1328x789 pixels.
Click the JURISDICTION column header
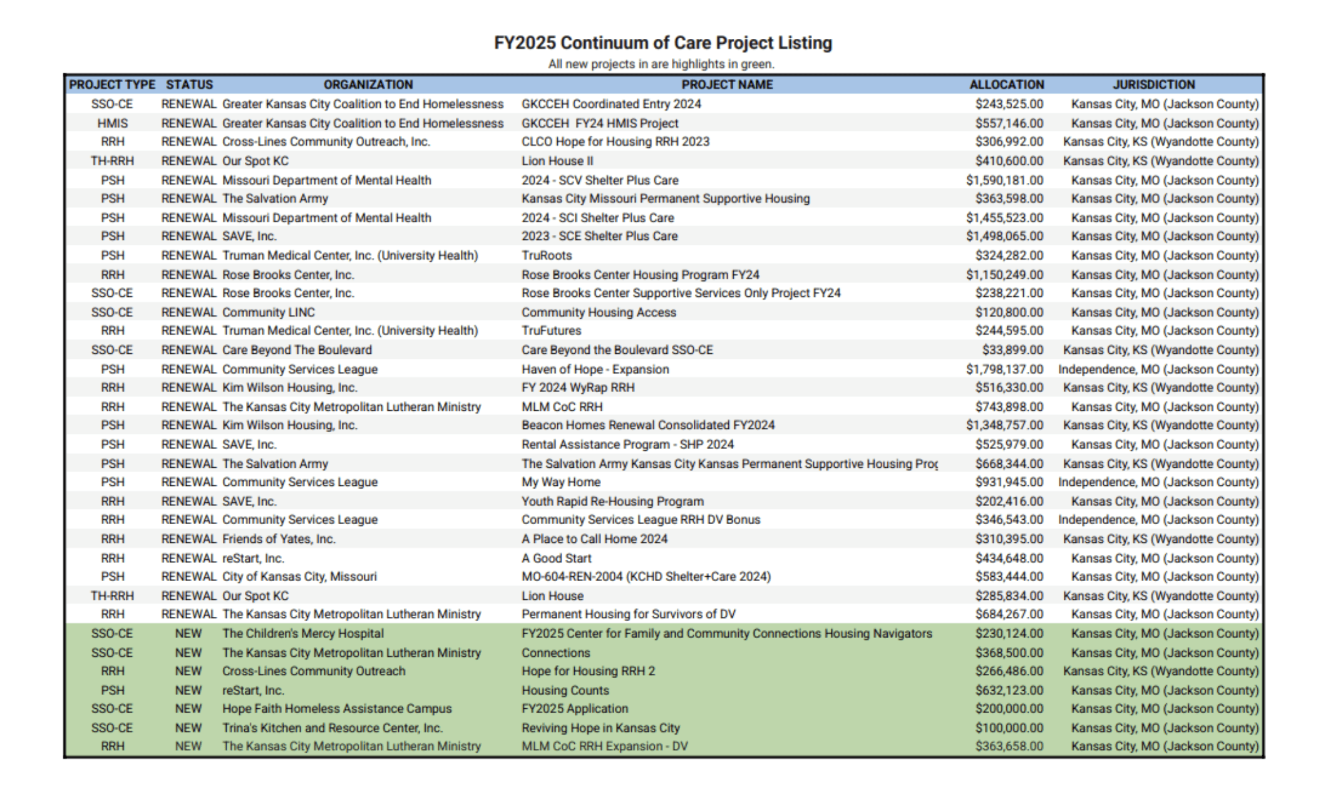pyautogui.click(x=1153, y=85)
